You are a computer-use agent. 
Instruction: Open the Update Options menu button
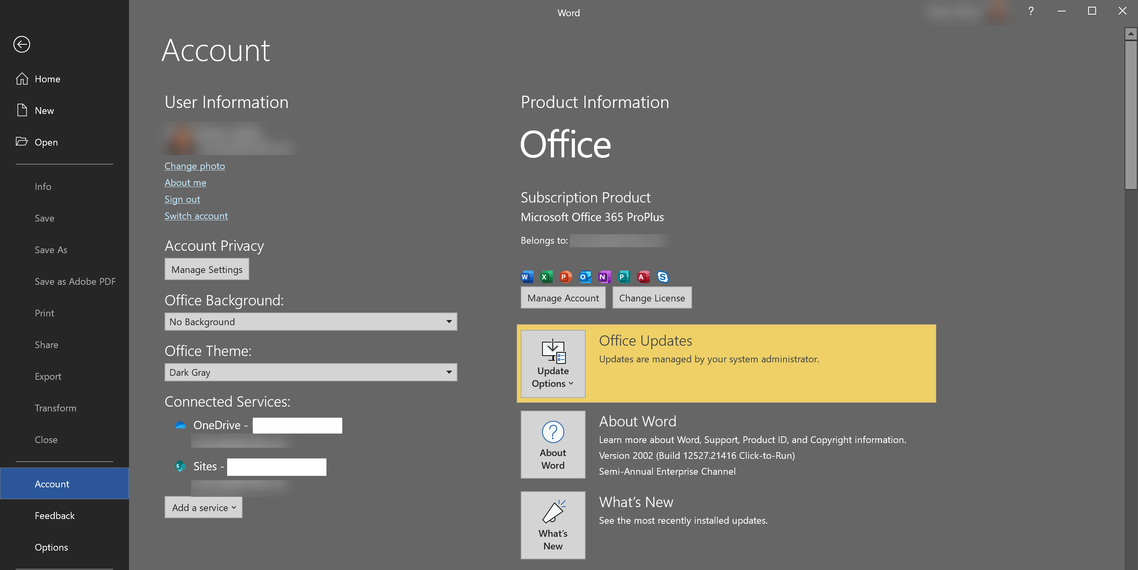(x=553, y=364)
